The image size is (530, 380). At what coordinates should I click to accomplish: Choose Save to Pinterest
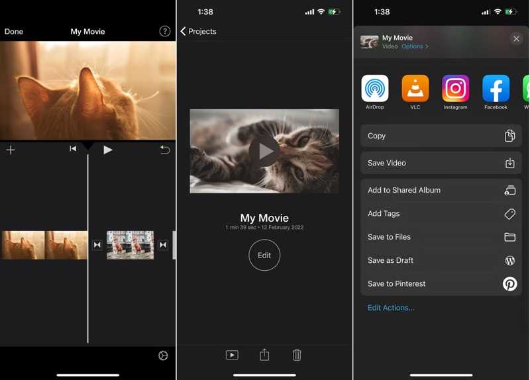441,284
